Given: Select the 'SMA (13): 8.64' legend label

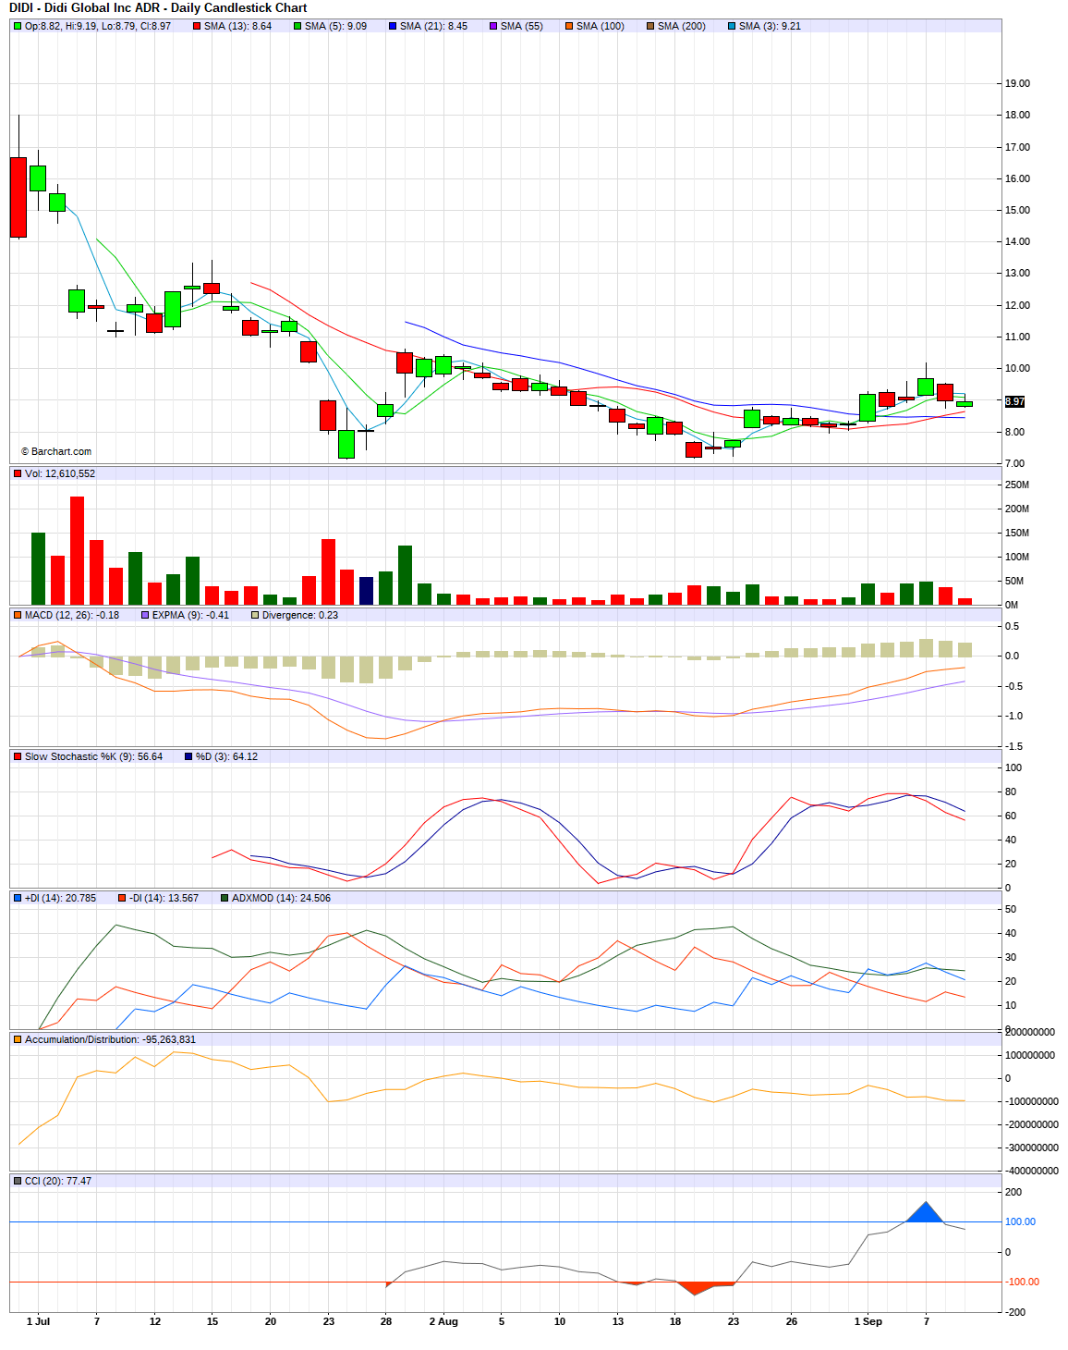Looking at the screenshot, I should 238,26.
